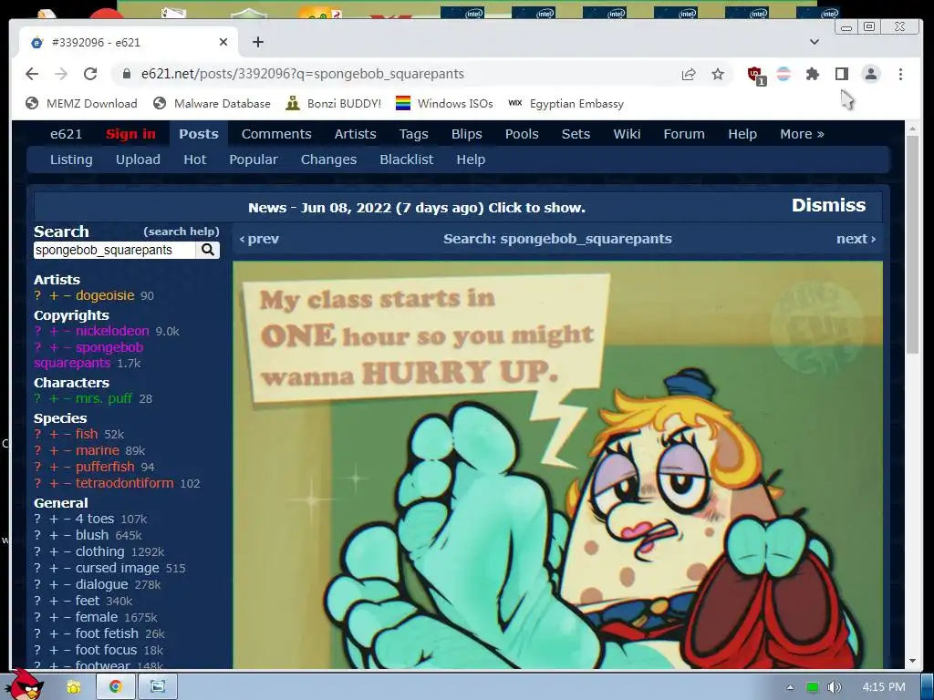This screenshot has height=700, width=934.
Task: Go to Artists page
Action: [355, 134]
